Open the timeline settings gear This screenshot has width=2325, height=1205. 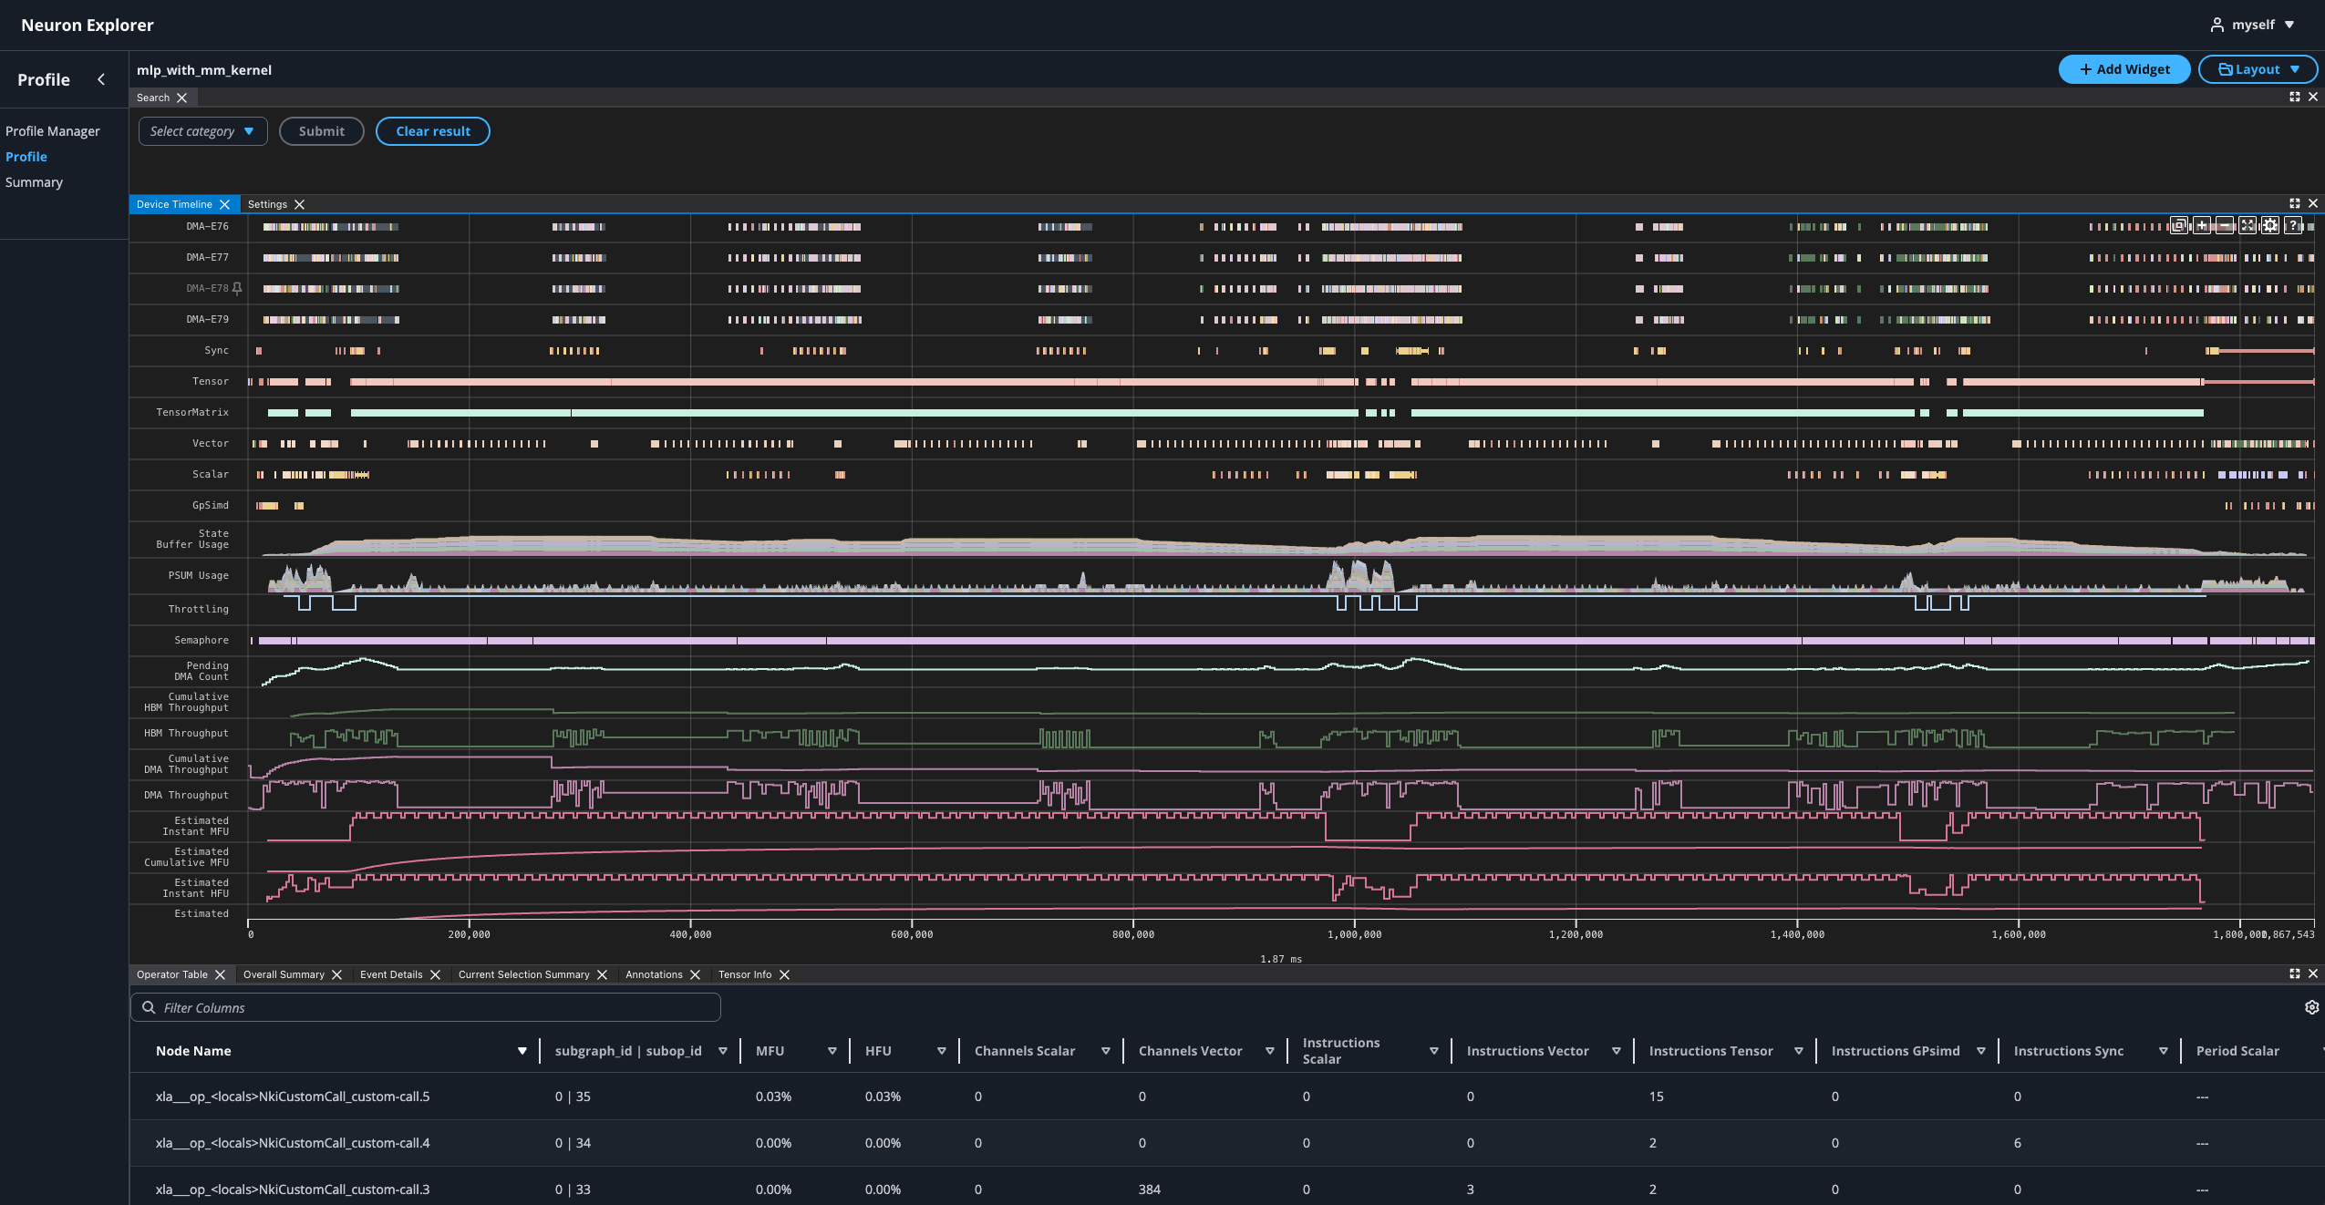point(2270,225)
